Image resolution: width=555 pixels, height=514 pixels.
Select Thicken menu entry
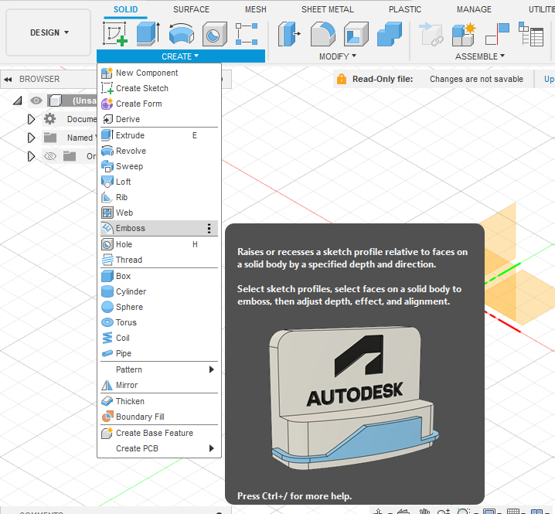tap(159, 401)
